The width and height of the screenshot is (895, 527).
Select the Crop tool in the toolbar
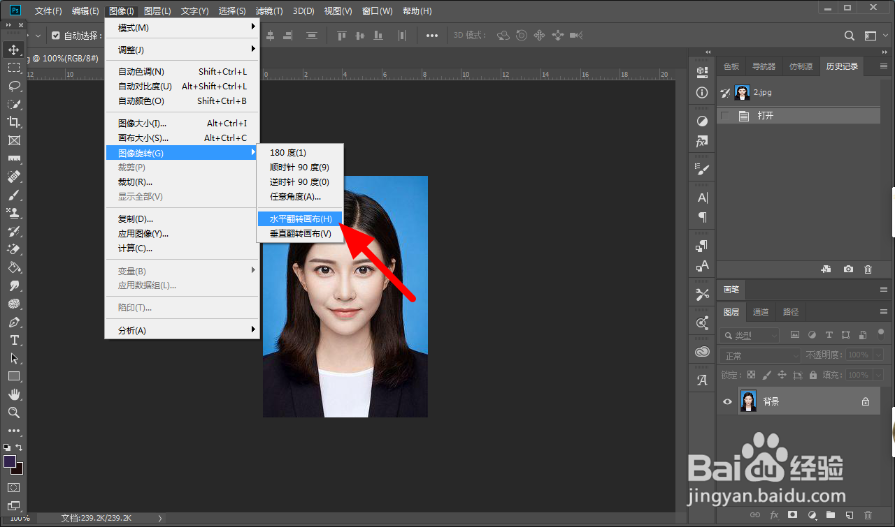pos(13,122)
